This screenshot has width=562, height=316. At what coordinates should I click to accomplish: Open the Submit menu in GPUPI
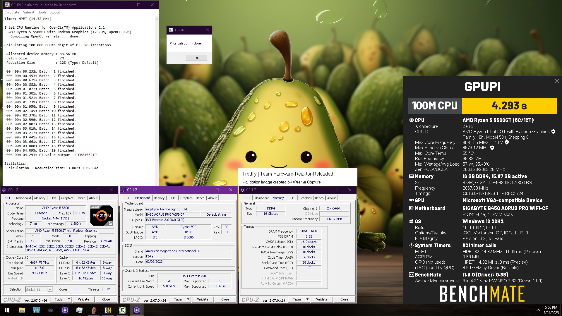coord(29,12)
